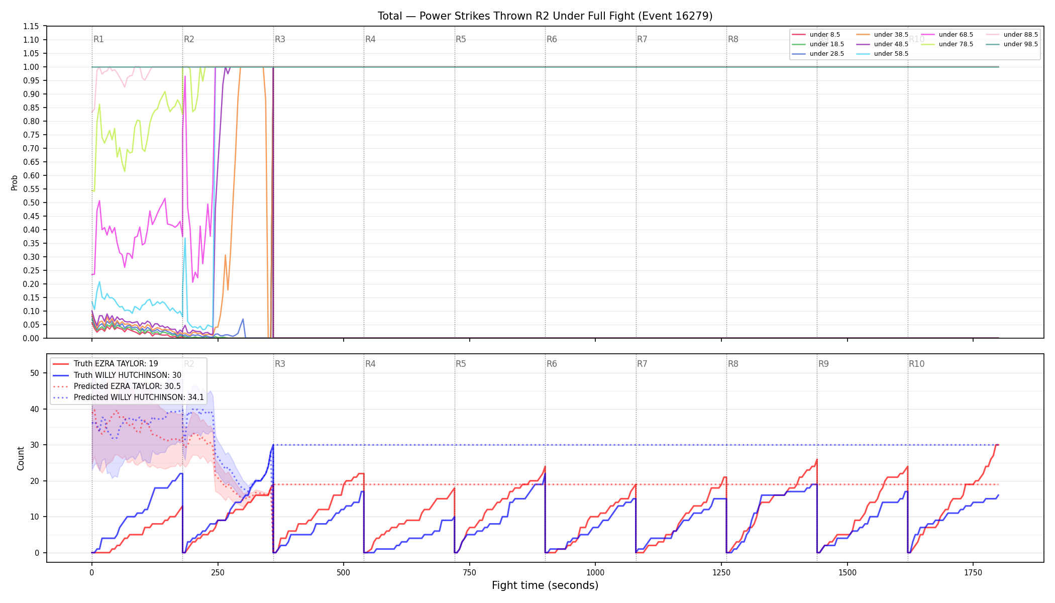Click the 'Fight time (seconds)' x-axis label
This screenshot has width=1055, height=603.
point(545,585)
